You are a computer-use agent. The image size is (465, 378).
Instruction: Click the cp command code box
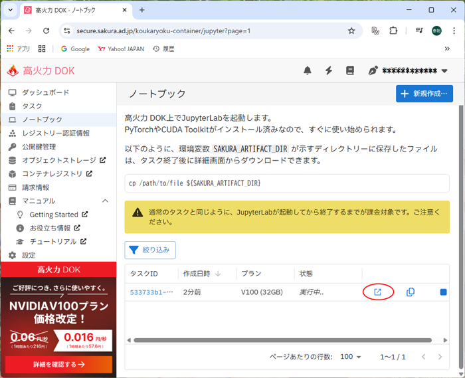click(x=287, y=183)
